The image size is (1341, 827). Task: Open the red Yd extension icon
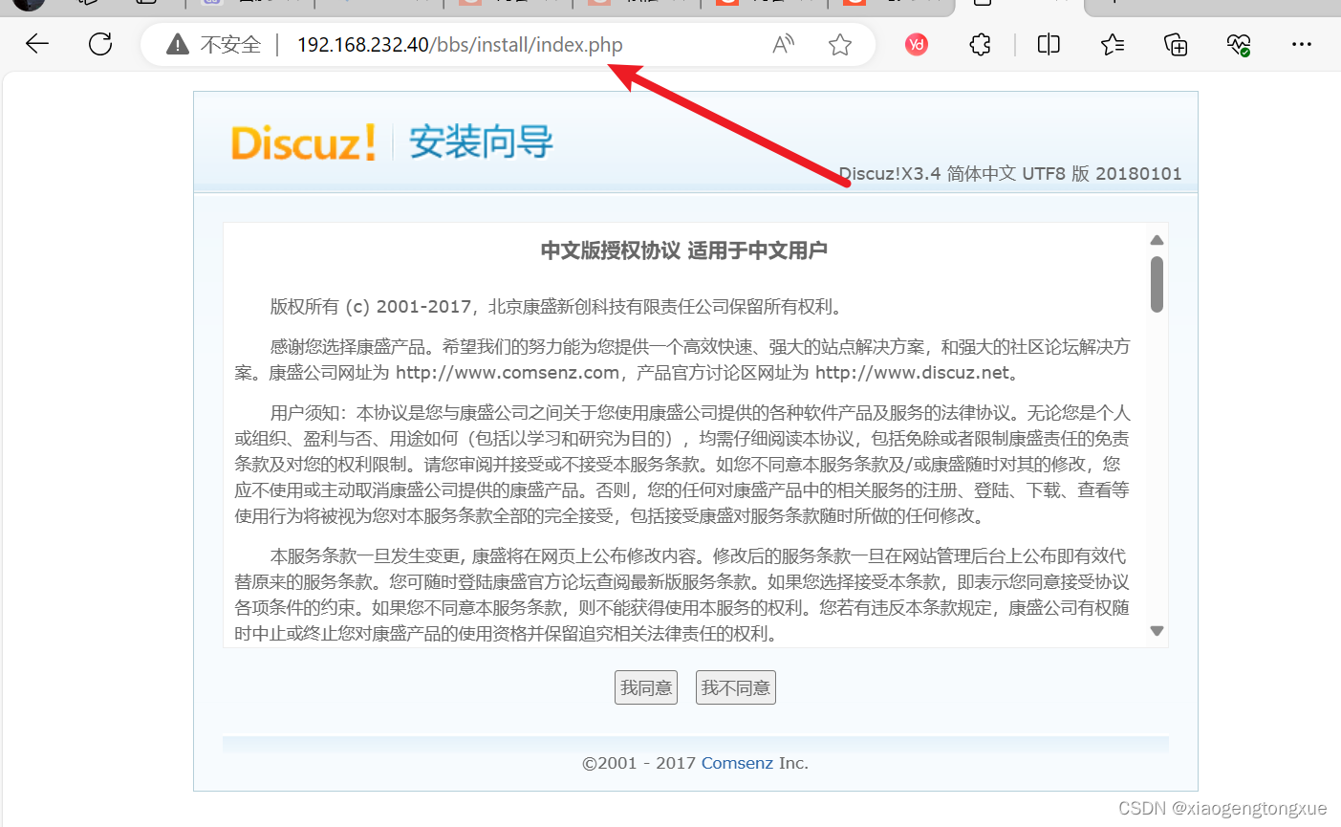coord(916,44)
